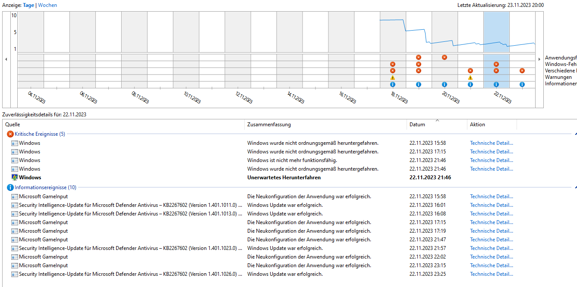Screen dimensions: 577x287
Task: Click blue information icon on 21.11.2023
Action: [470, 84]
